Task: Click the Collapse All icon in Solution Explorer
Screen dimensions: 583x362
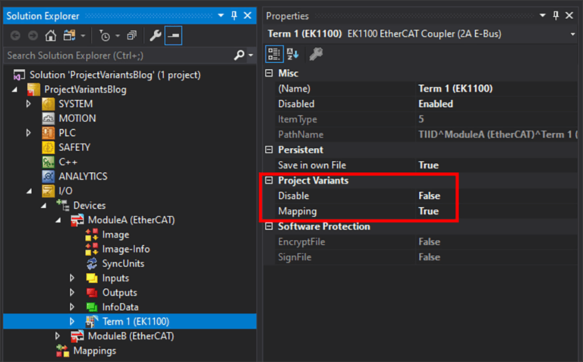Action: coord(131,36)
